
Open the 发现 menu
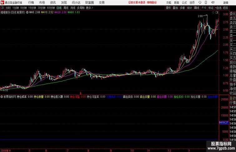64,2
